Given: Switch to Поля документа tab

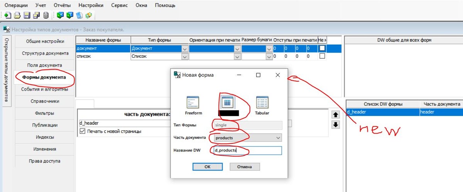Looking at the screenshot, I should pyautogui.click(x=45, y=65).
